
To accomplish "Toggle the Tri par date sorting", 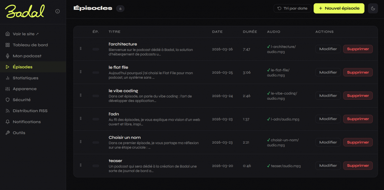I will (292, 8).
